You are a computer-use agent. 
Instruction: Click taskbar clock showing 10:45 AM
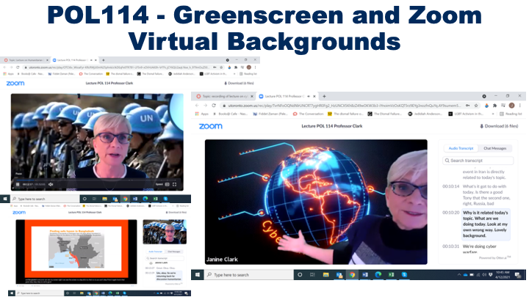pos(503,275)
